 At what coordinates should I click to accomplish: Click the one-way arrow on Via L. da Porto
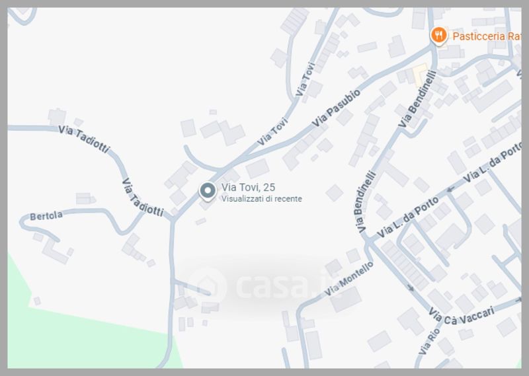tap(451, 190)
